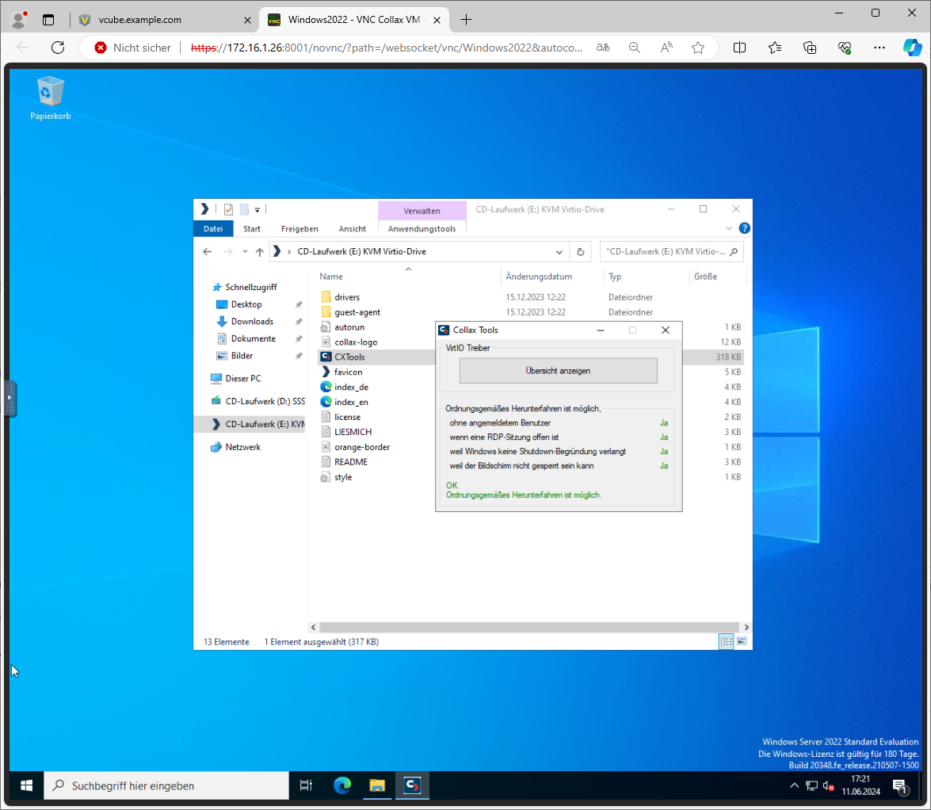Viewport: 931px width, 810px height.
Task: Click the Nicht sicher security warning
Action: [133, 48]
